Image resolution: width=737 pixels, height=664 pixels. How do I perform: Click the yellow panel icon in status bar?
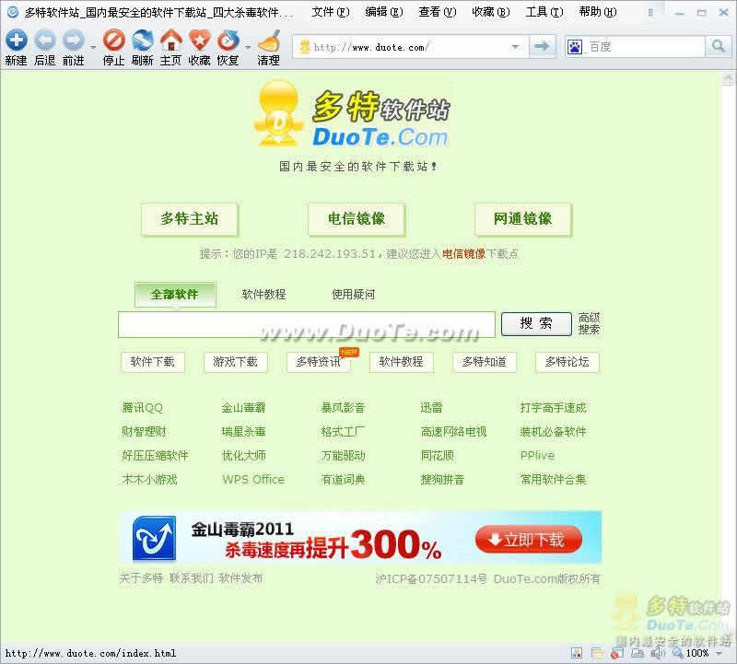(597, 653)
